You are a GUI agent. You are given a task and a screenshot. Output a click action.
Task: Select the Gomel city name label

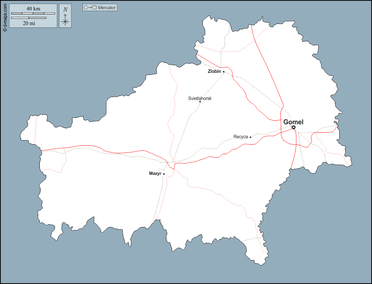(x=293, y=122)
